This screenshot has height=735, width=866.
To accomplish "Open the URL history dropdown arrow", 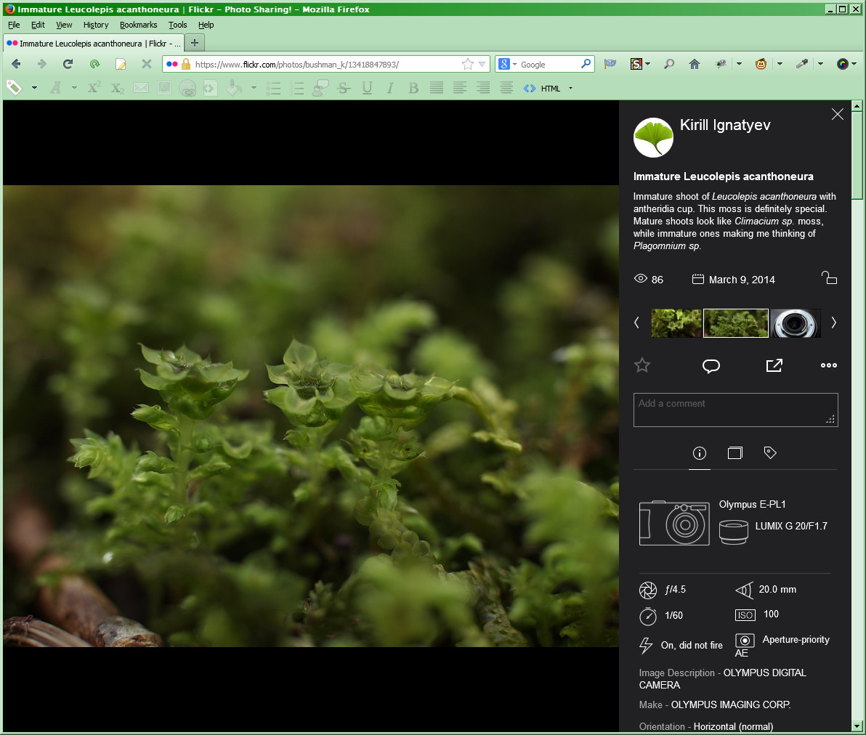I will pos(482,64).
